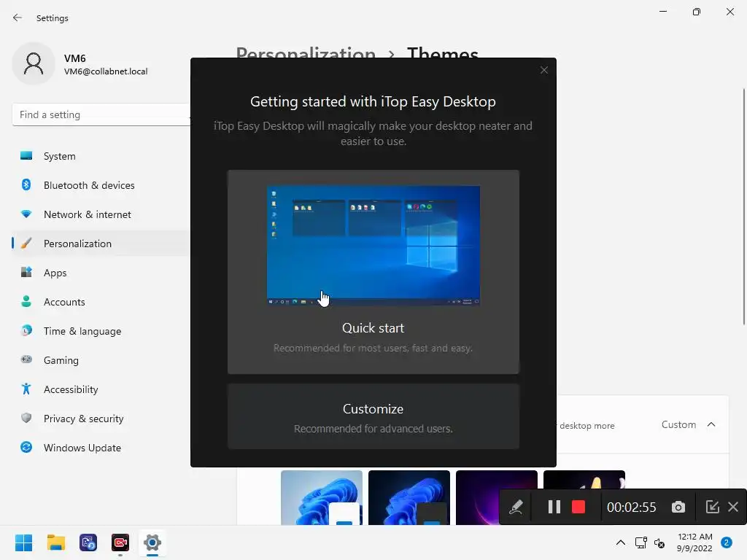The height and width of the screenshot is (560, 747).
Task: Click the Windows Update sync icon
Action: pyautogui.click(x=26, y=447)
